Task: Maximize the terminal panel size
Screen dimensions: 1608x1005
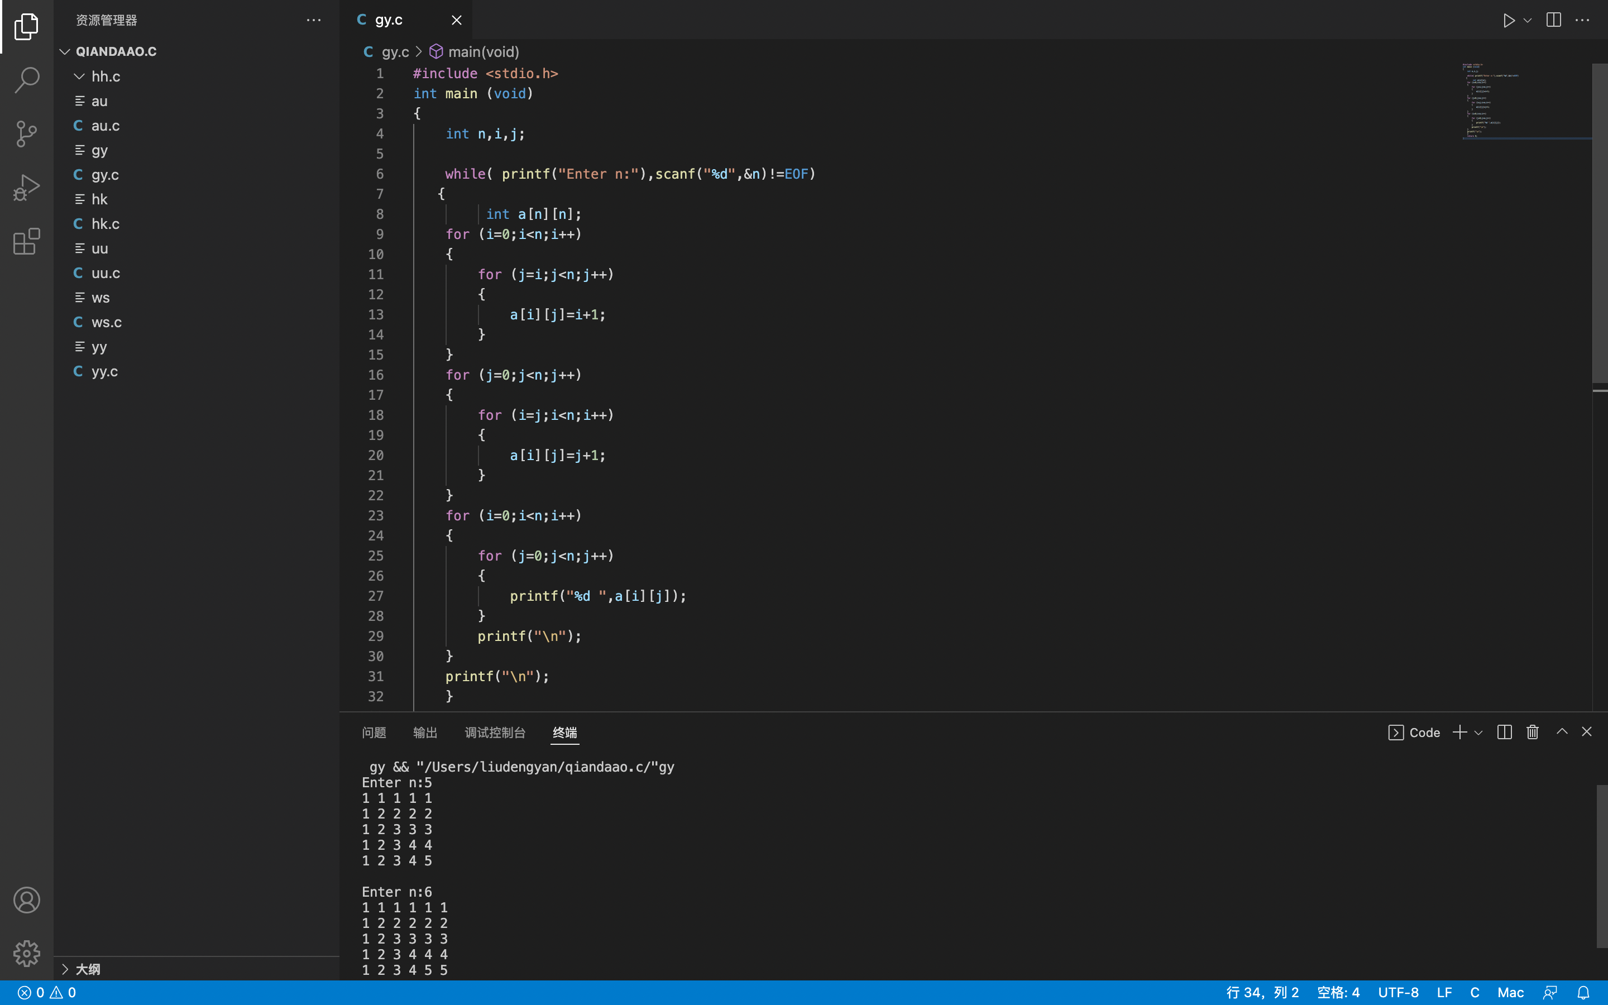Action: click(x=1562, y=732)
